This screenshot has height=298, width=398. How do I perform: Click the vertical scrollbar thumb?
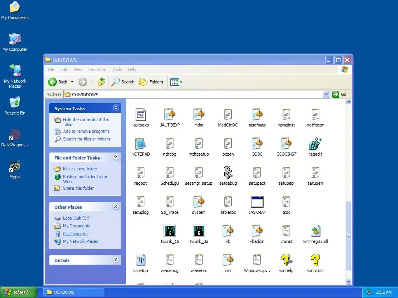(349, 236)
